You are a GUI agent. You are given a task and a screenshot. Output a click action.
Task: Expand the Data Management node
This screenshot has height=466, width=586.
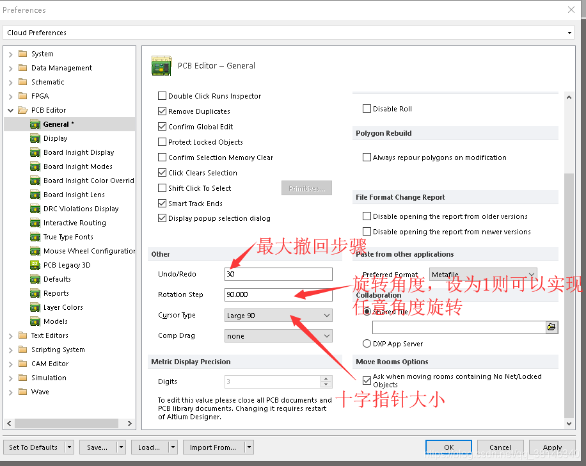[x=10, y=68]
